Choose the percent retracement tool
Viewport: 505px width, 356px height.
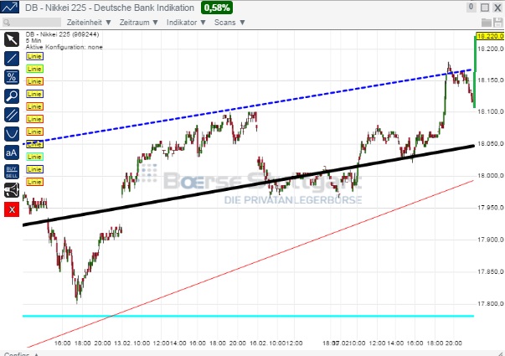(12, 77)
